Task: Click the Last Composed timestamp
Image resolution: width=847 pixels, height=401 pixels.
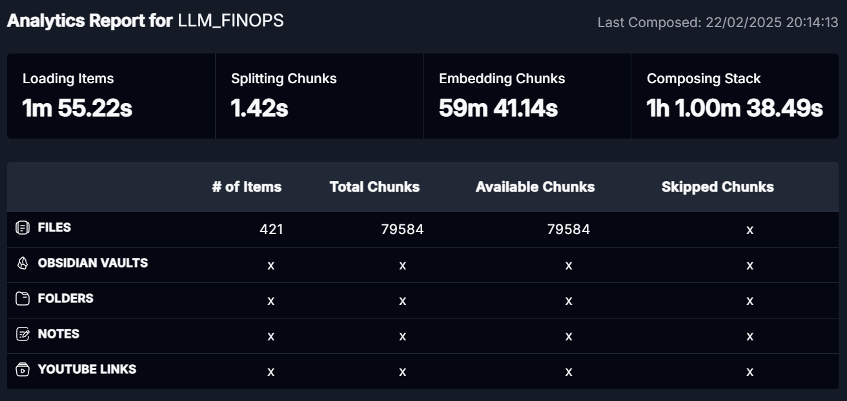Action: [718, 23]
